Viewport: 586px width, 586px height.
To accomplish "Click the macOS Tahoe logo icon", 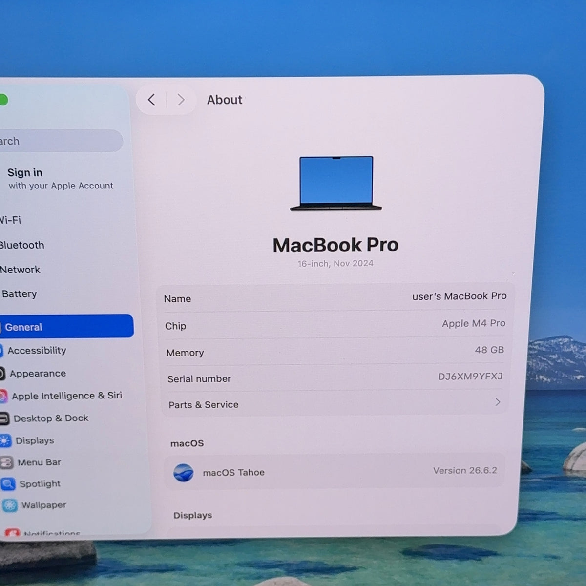I will point(184,473).
